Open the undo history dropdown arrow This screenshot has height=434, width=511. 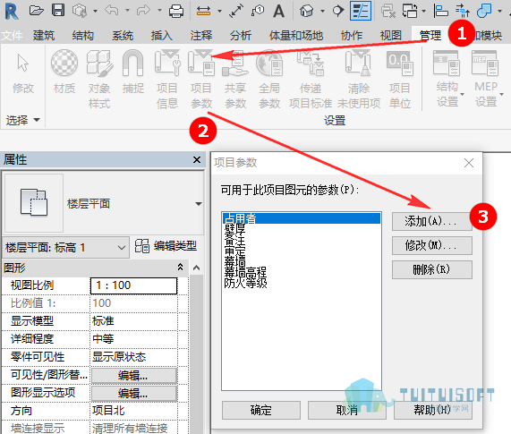pos(127,11)
